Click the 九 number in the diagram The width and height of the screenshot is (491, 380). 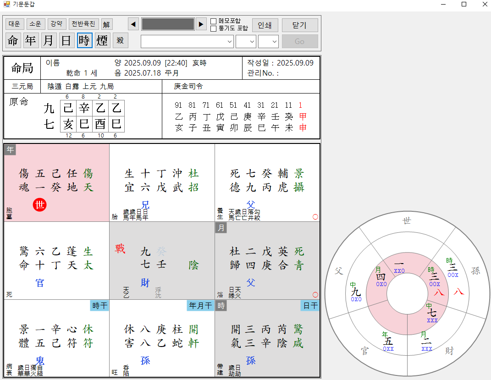(x=356, y=292)
